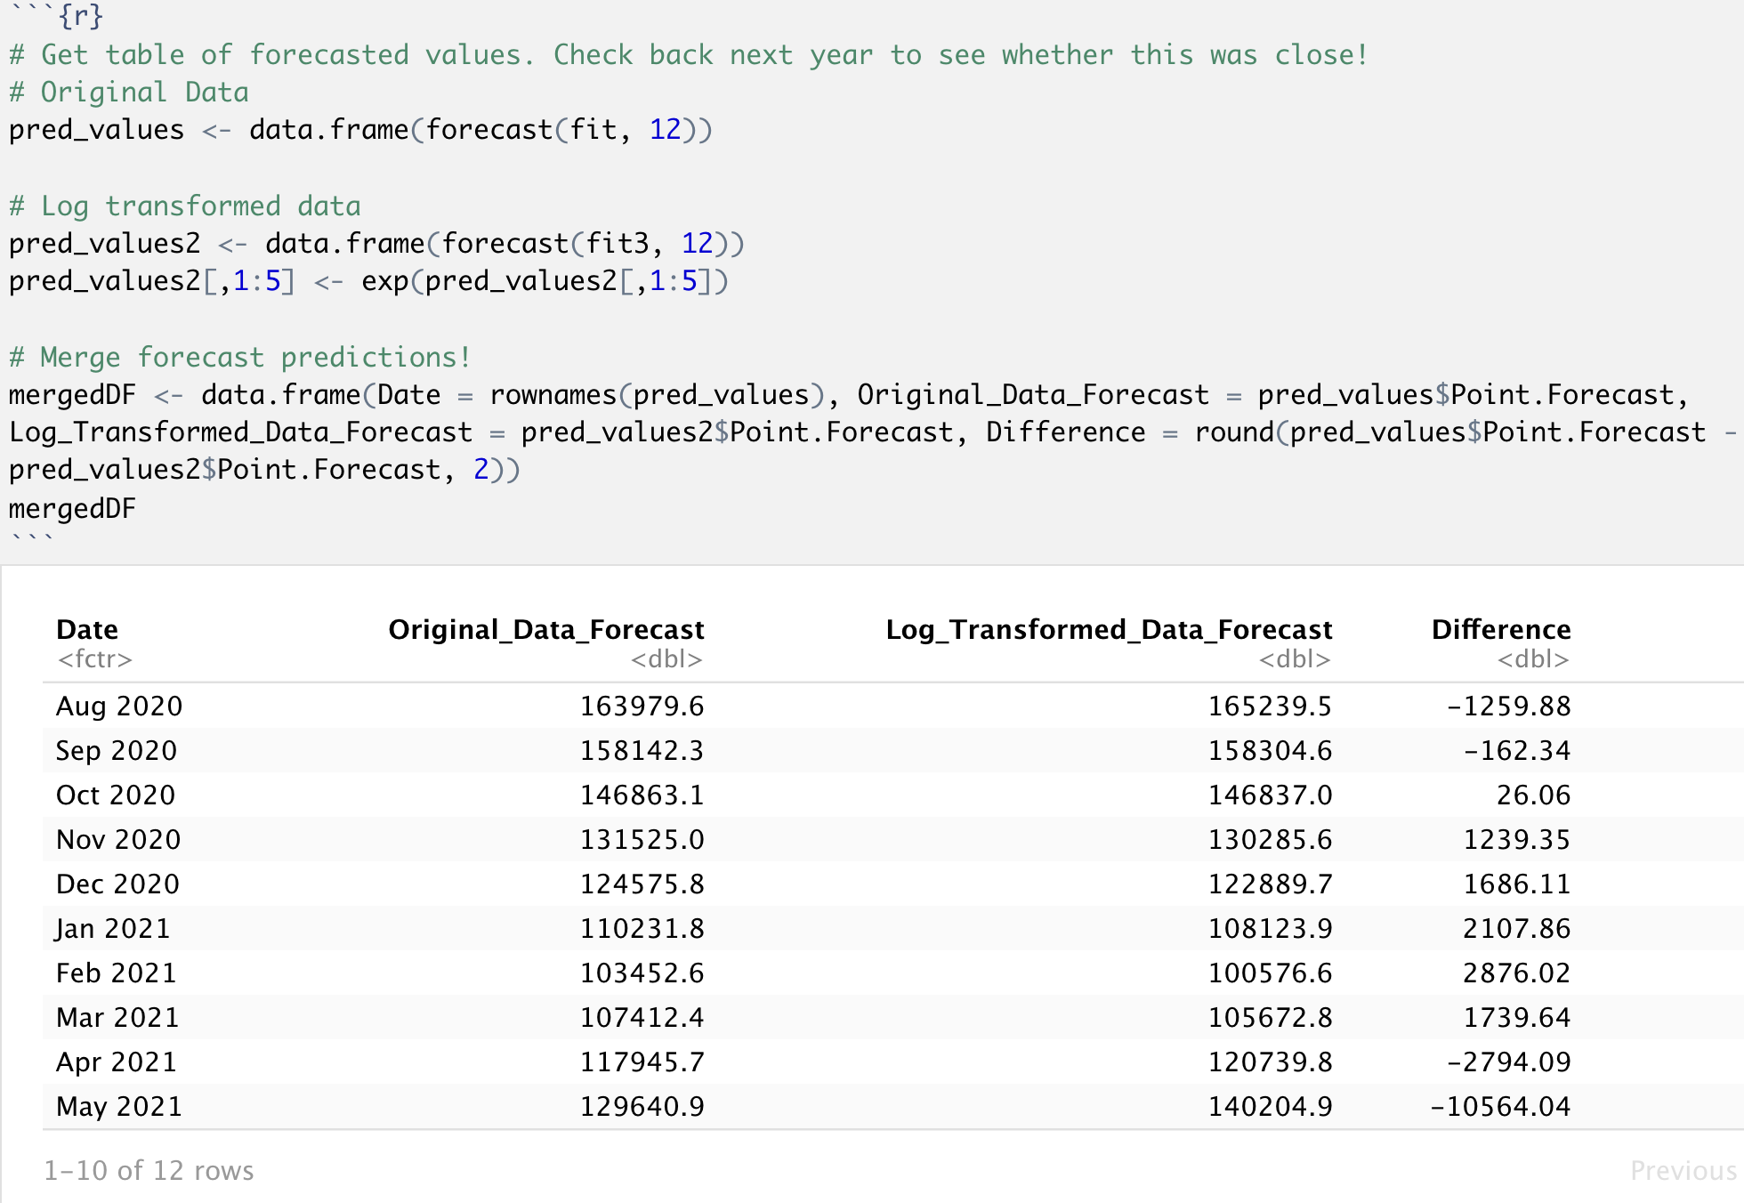
Task: Select the Aug 2020 row label
Action: coord(118,706)
